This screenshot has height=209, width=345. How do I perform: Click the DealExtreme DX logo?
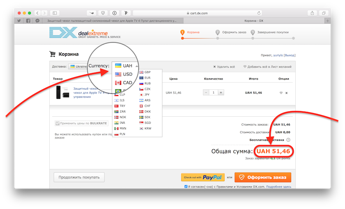[x=85, y=32]
